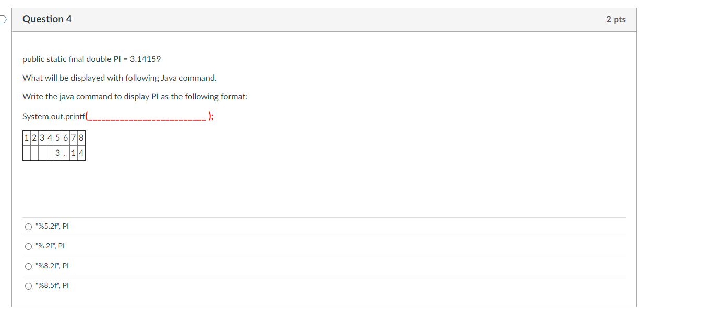The height and width of the screenshot is (313, 710).
Task: Click the last table cell containing 4
Action: (81, 153)
